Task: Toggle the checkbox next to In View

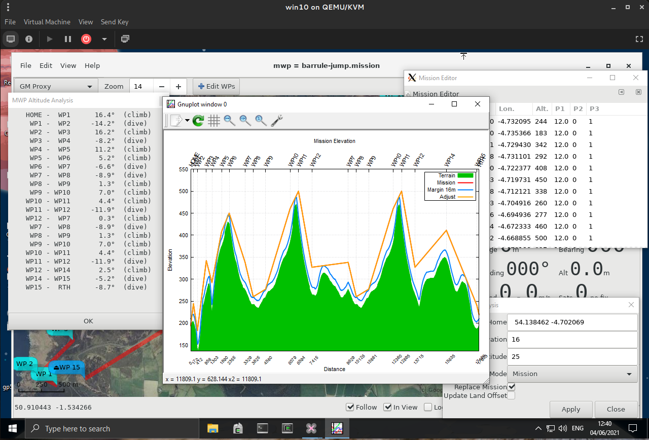Action: (428, 407)
